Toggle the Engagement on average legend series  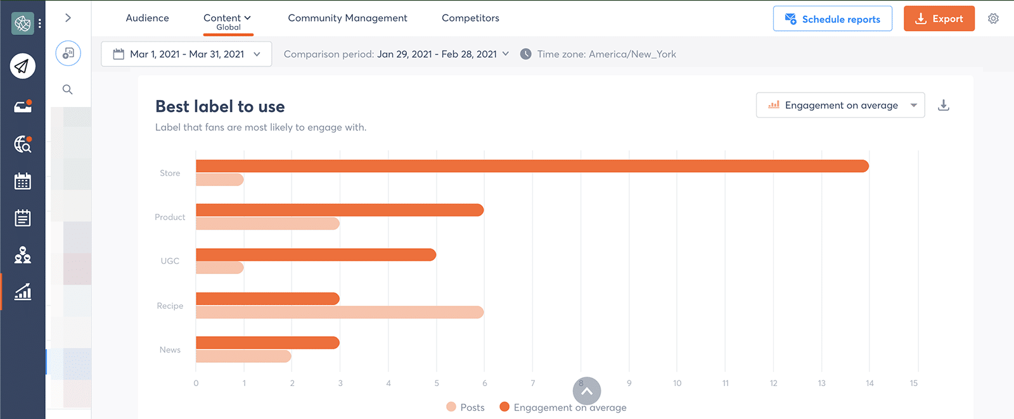[563, 407]
